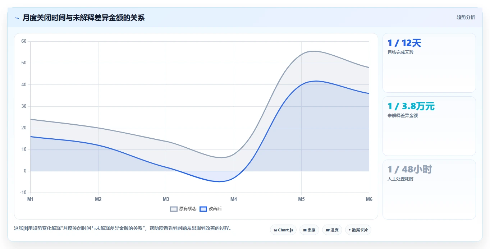Click the 趋势分析 label in the header
Viewport: 490px width, 249px height.
point(466,17)
